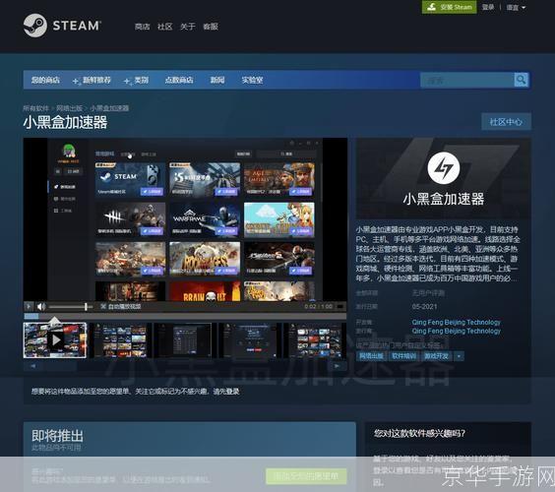
Task: Open the 新闻 news tab
Action: tap(217, 80)
